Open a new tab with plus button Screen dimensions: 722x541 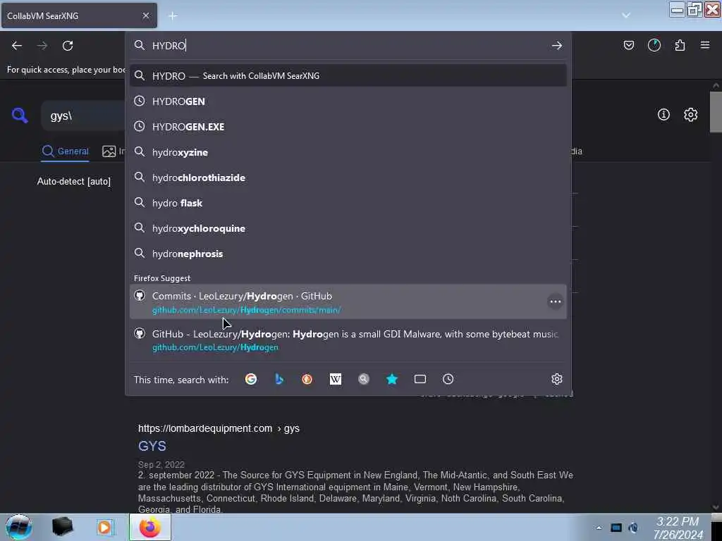point(173,15)
